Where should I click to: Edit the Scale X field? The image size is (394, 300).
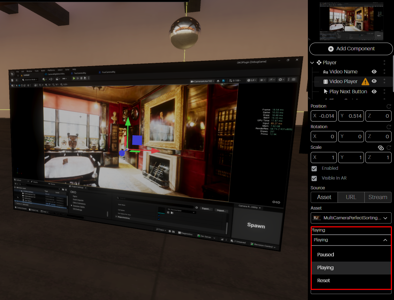point(324,158)
